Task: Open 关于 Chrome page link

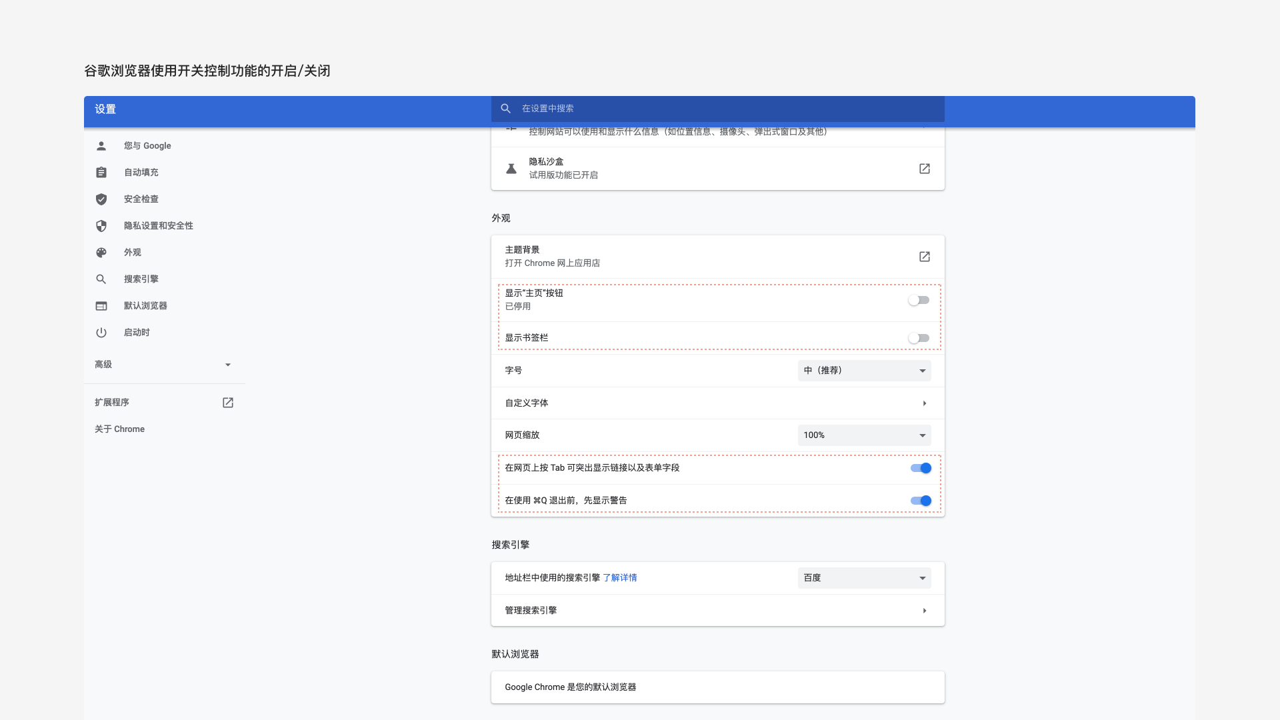Action: click(x=119, y=429)
